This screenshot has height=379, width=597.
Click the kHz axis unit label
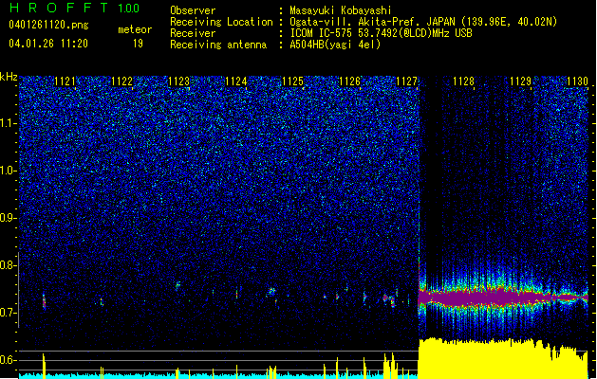pos(9,77)
